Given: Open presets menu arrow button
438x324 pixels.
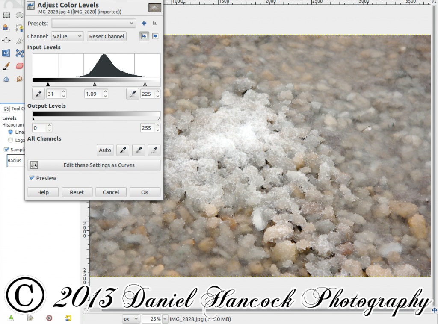Looking at the screenshot, I should point(155,23).
